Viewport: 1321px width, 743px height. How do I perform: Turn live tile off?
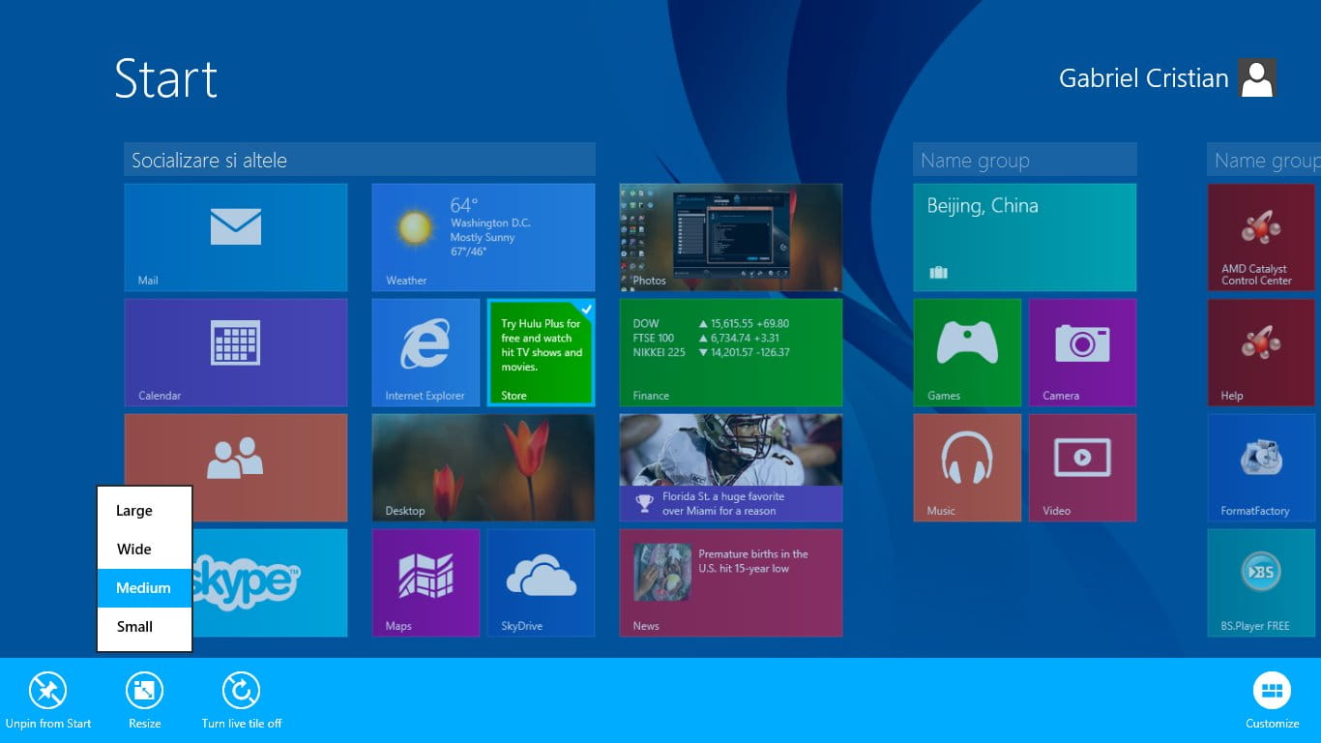[x=242, y=700]
